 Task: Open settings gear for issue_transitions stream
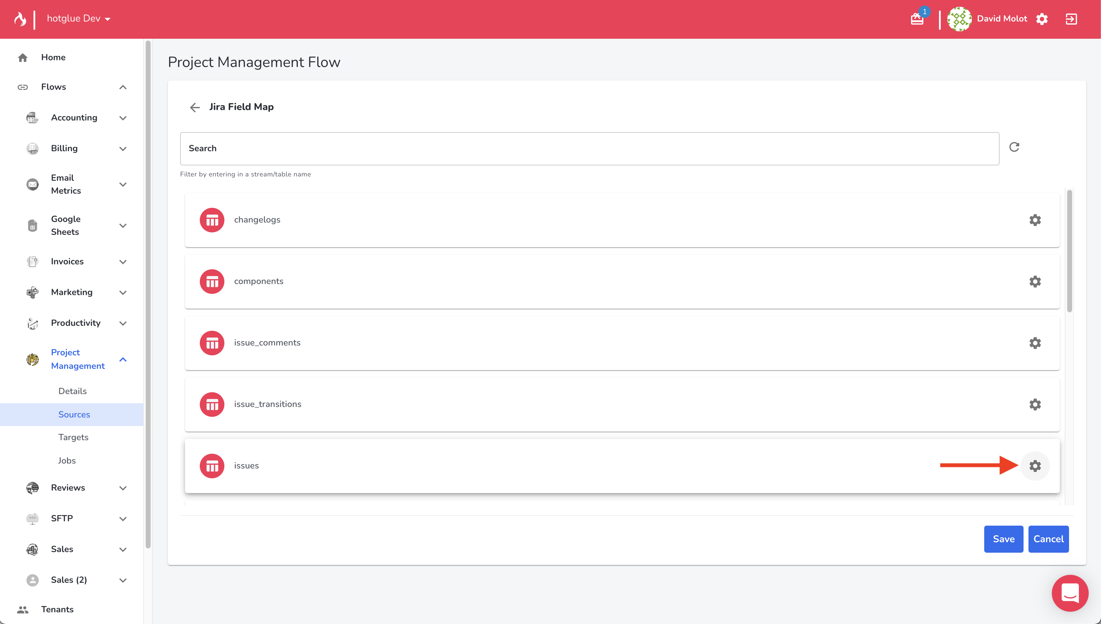pyautogui.click(x=1035, y=405)
